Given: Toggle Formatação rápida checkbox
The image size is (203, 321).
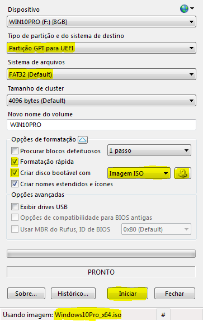Looking at the screenshot, I should [15, 162].
